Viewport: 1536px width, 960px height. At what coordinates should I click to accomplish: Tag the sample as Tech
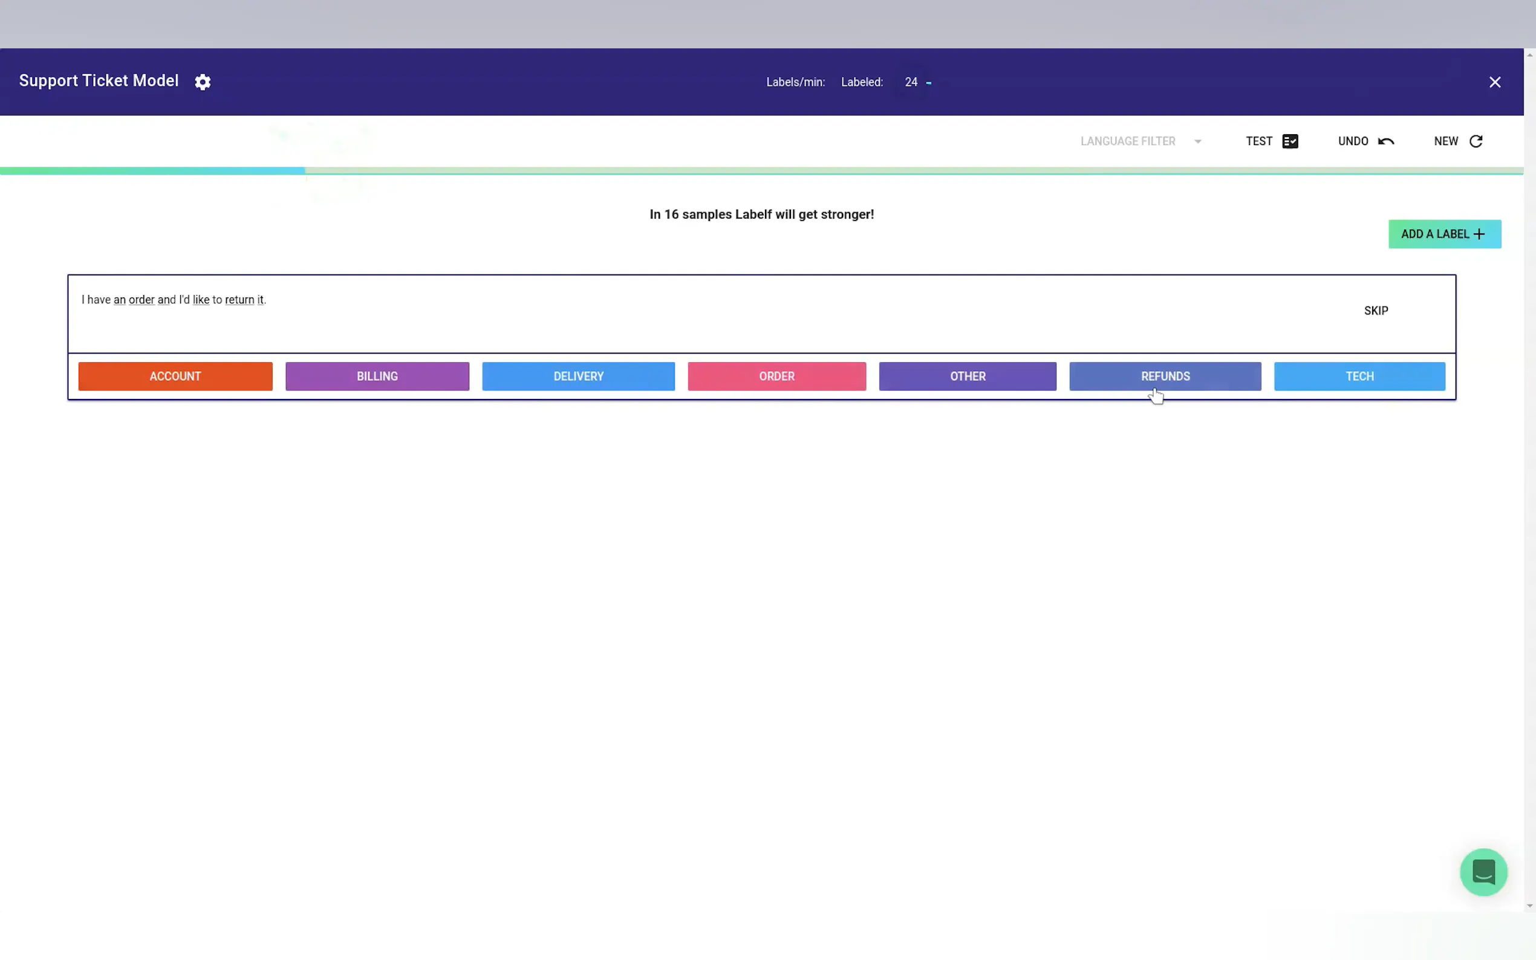pos(1359,377)
